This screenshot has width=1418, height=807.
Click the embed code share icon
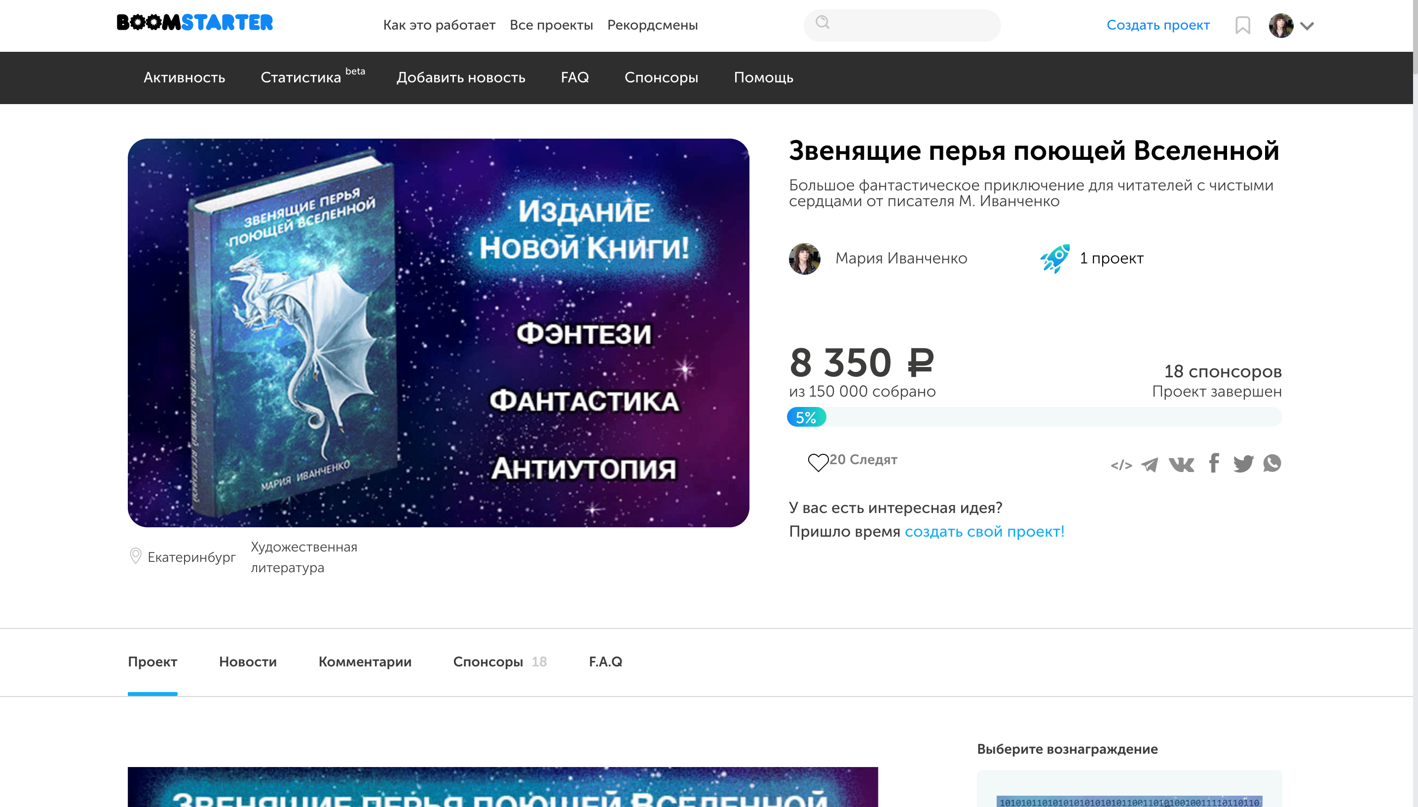coord(1121,465)
